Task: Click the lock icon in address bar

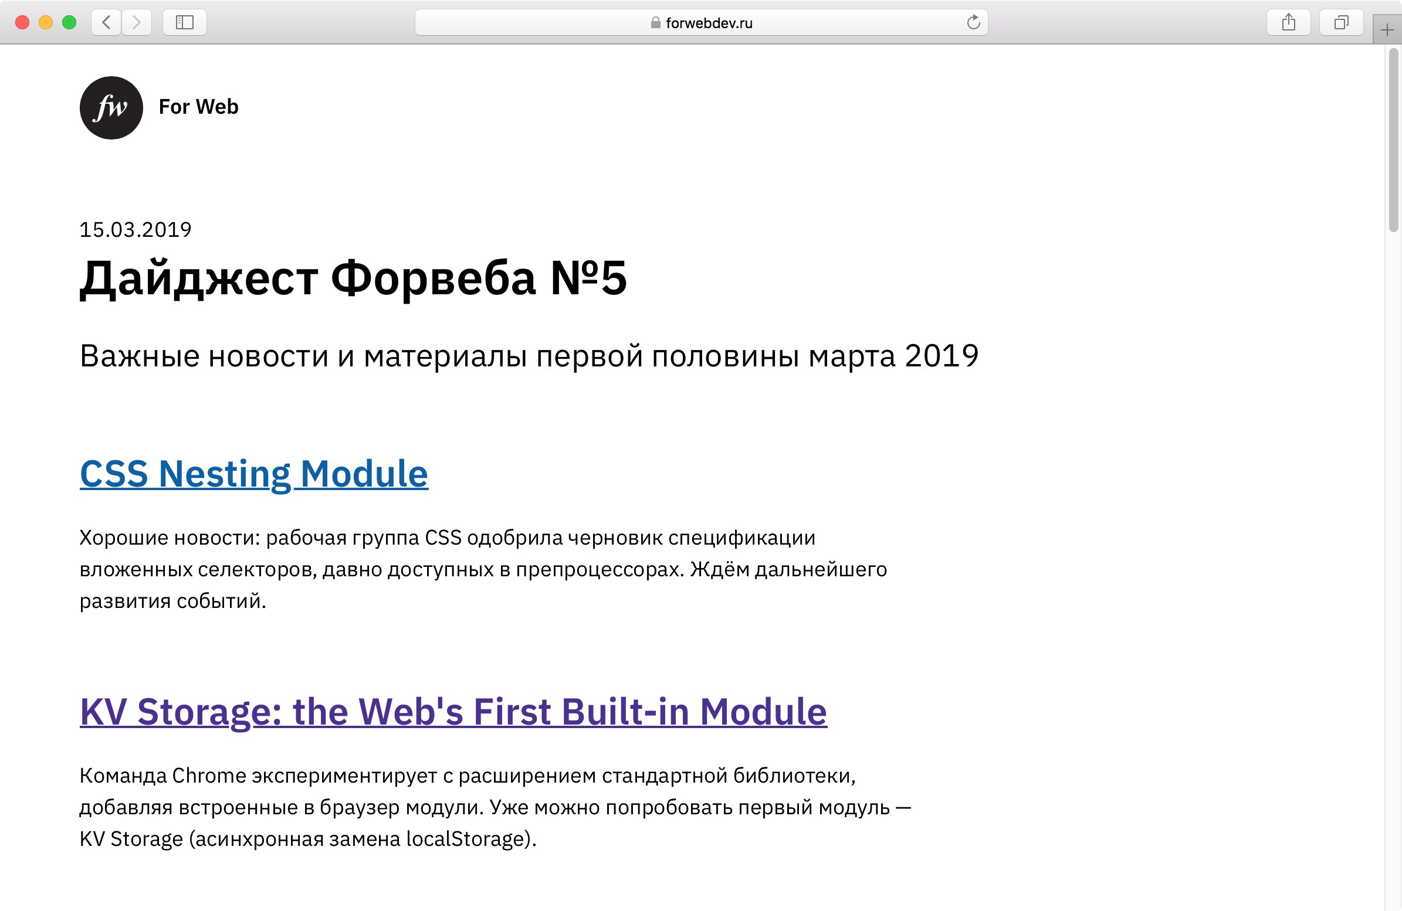Action: pos(655,23)
